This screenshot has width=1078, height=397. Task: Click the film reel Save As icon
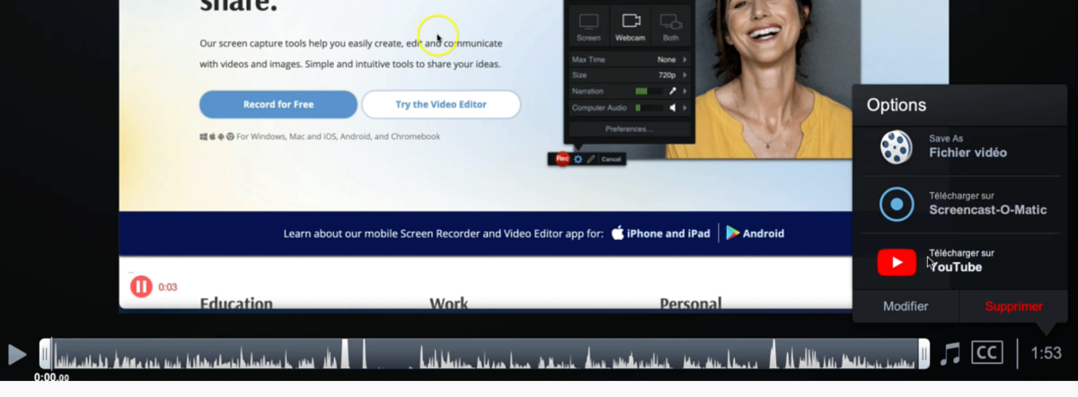click(x=896, y=146)
